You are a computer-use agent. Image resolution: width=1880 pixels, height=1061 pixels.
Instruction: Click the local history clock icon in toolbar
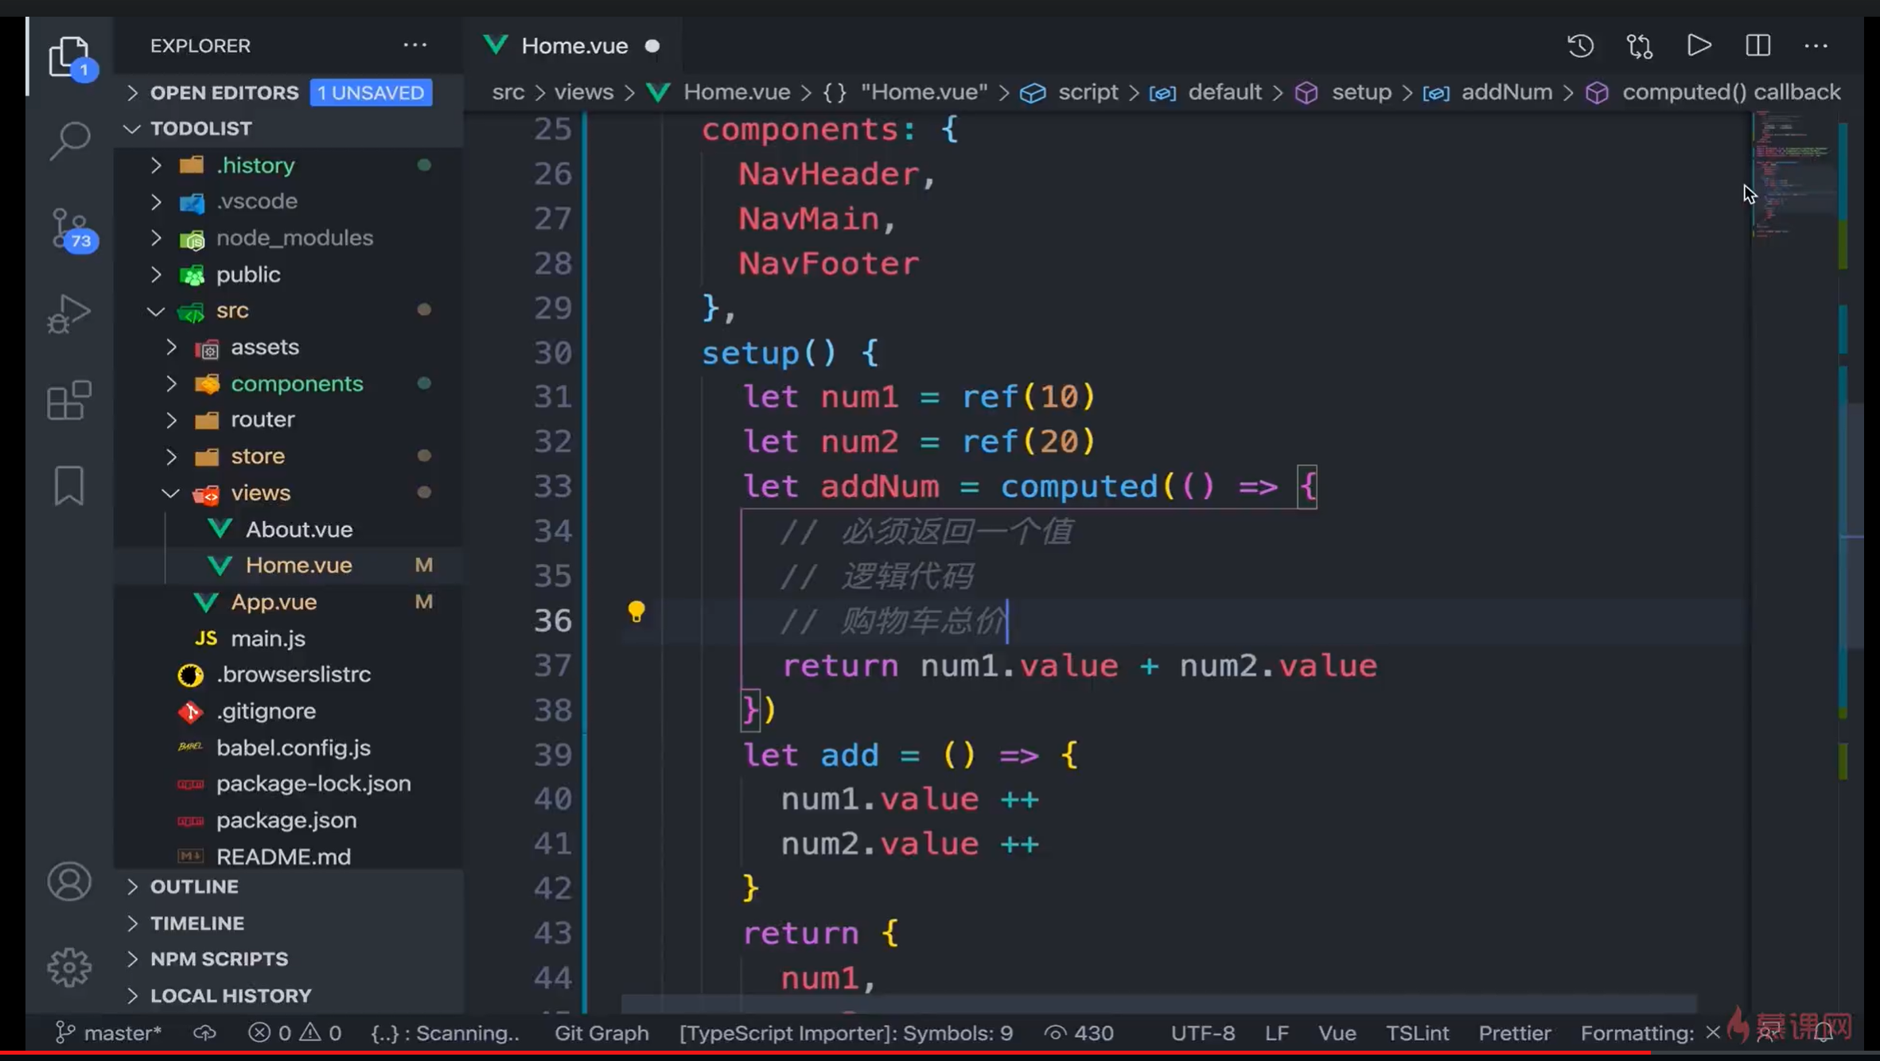1580,46
